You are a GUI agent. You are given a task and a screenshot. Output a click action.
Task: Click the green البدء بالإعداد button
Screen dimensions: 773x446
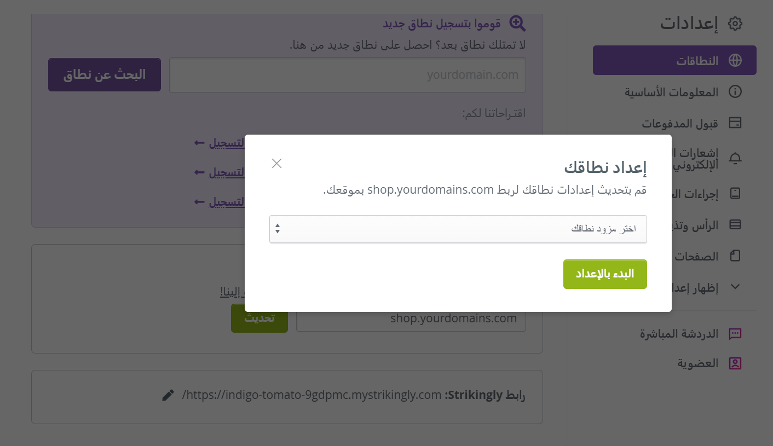(x=605, y=274)
